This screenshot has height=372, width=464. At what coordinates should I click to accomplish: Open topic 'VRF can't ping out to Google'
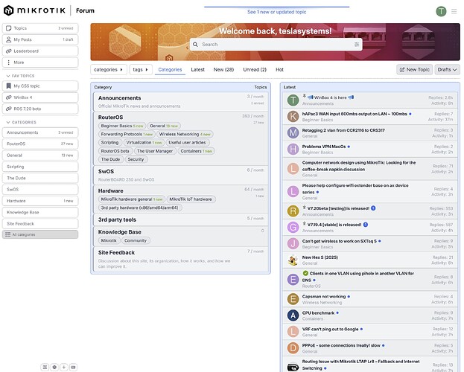330,329
